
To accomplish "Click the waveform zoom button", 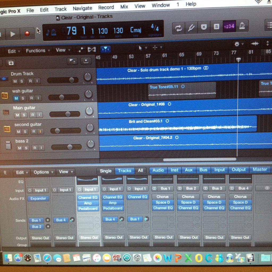I will point(255,44).
